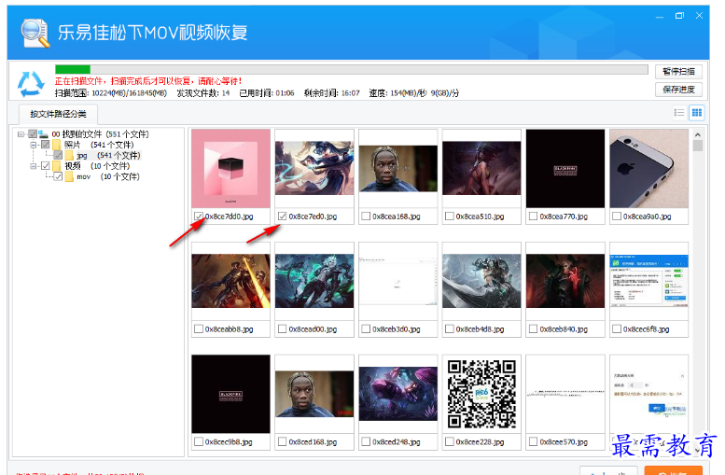Click the 剩余时间: 16:07 status text
725x475 pixels.
coord(331,93)
